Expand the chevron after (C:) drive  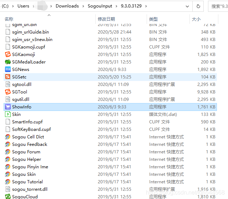[x=13, y=6]
